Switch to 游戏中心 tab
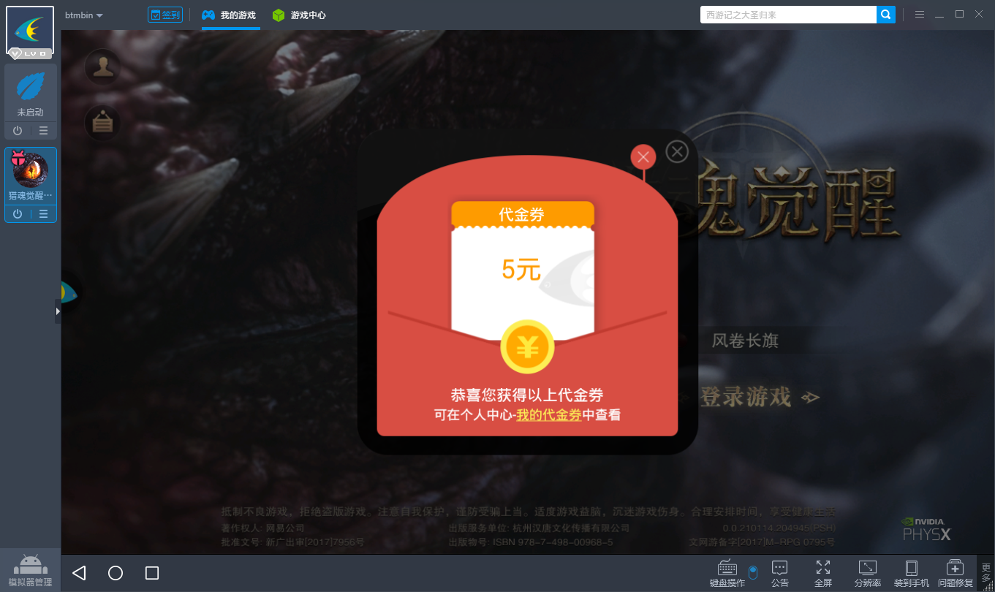Image resolution: width=995 pixels, height=592 pixels. [x=299, y=15]
